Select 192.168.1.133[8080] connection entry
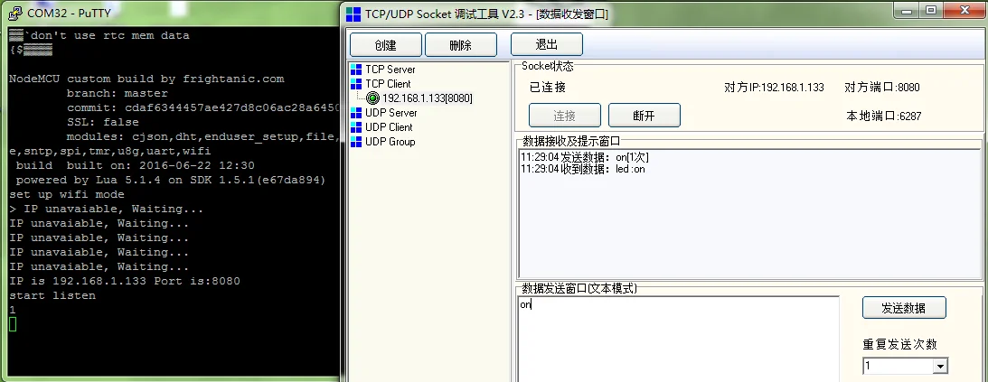 (428, 98)
